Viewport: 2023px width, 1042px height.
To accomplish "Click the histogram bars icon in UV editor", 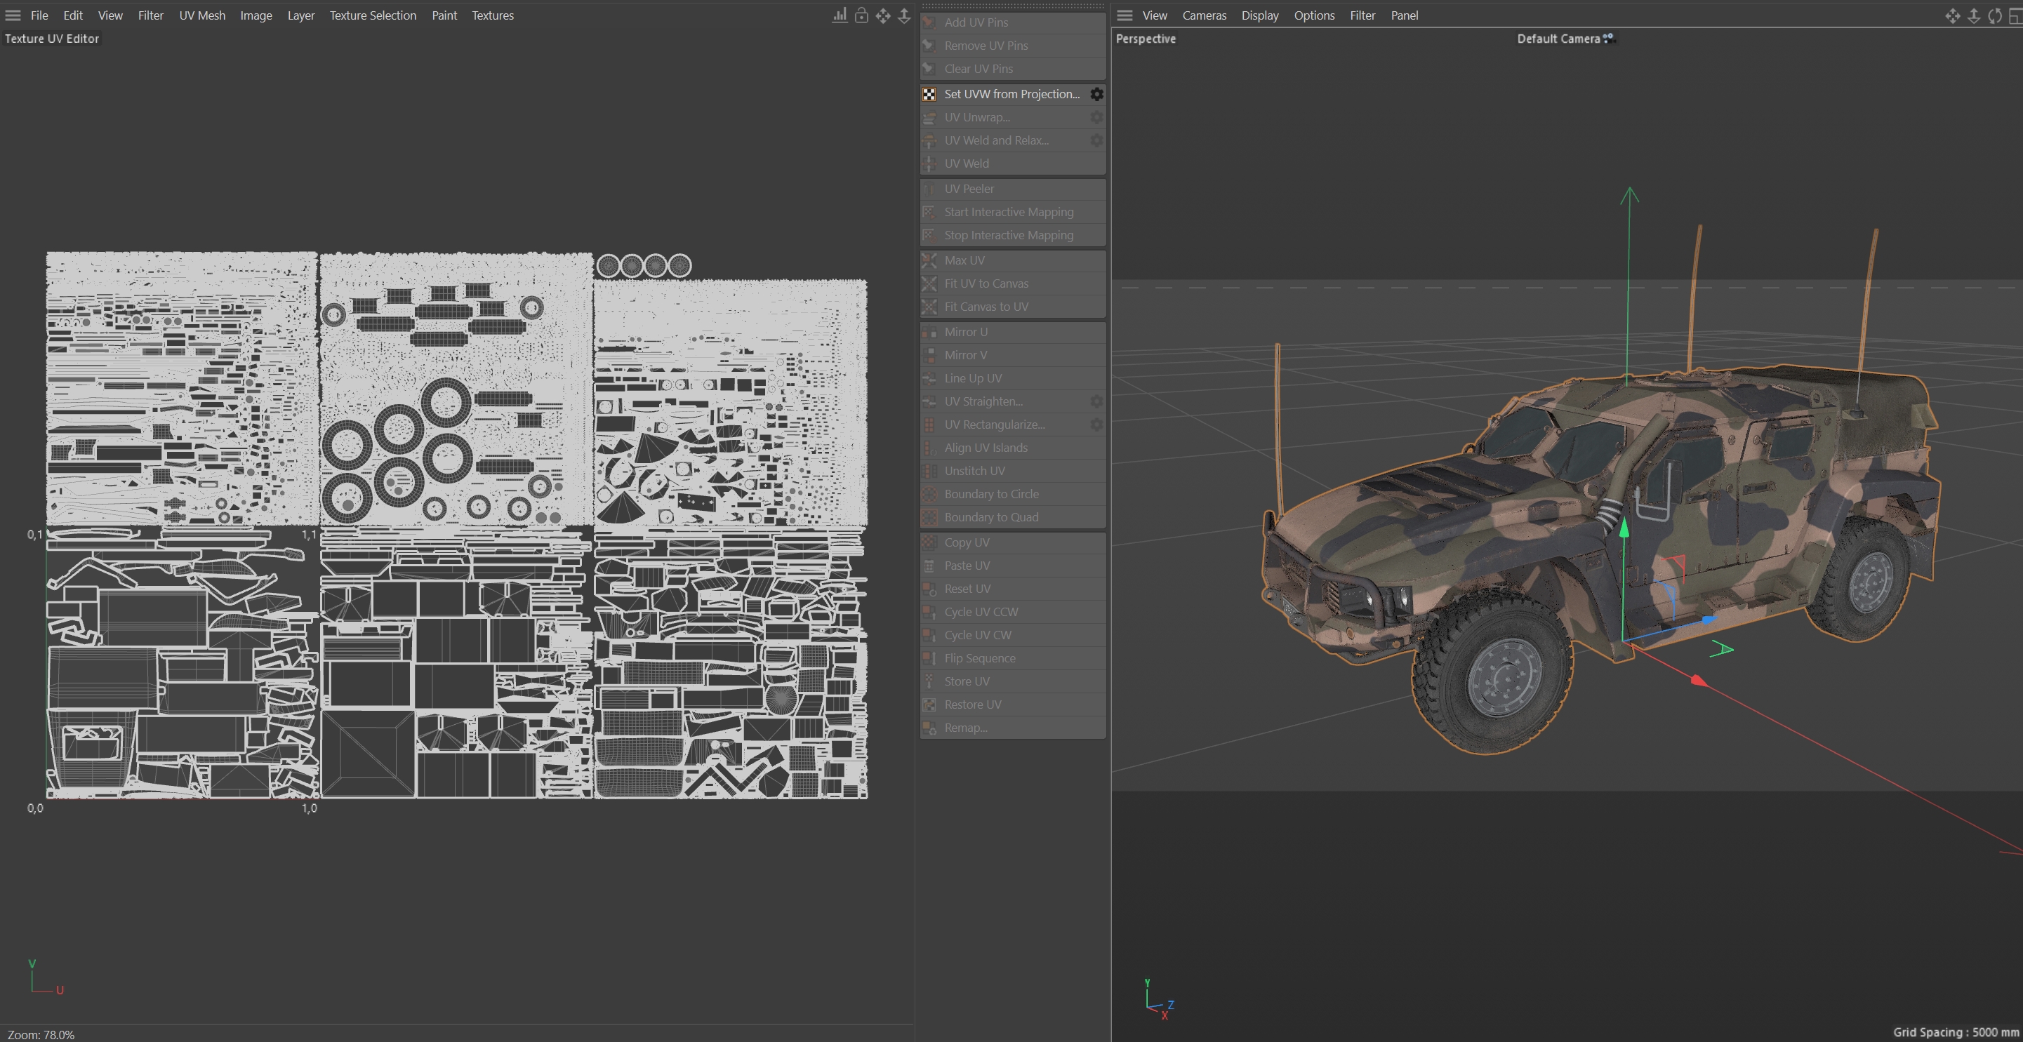I will pyautogui.click(x=840, y=15).
